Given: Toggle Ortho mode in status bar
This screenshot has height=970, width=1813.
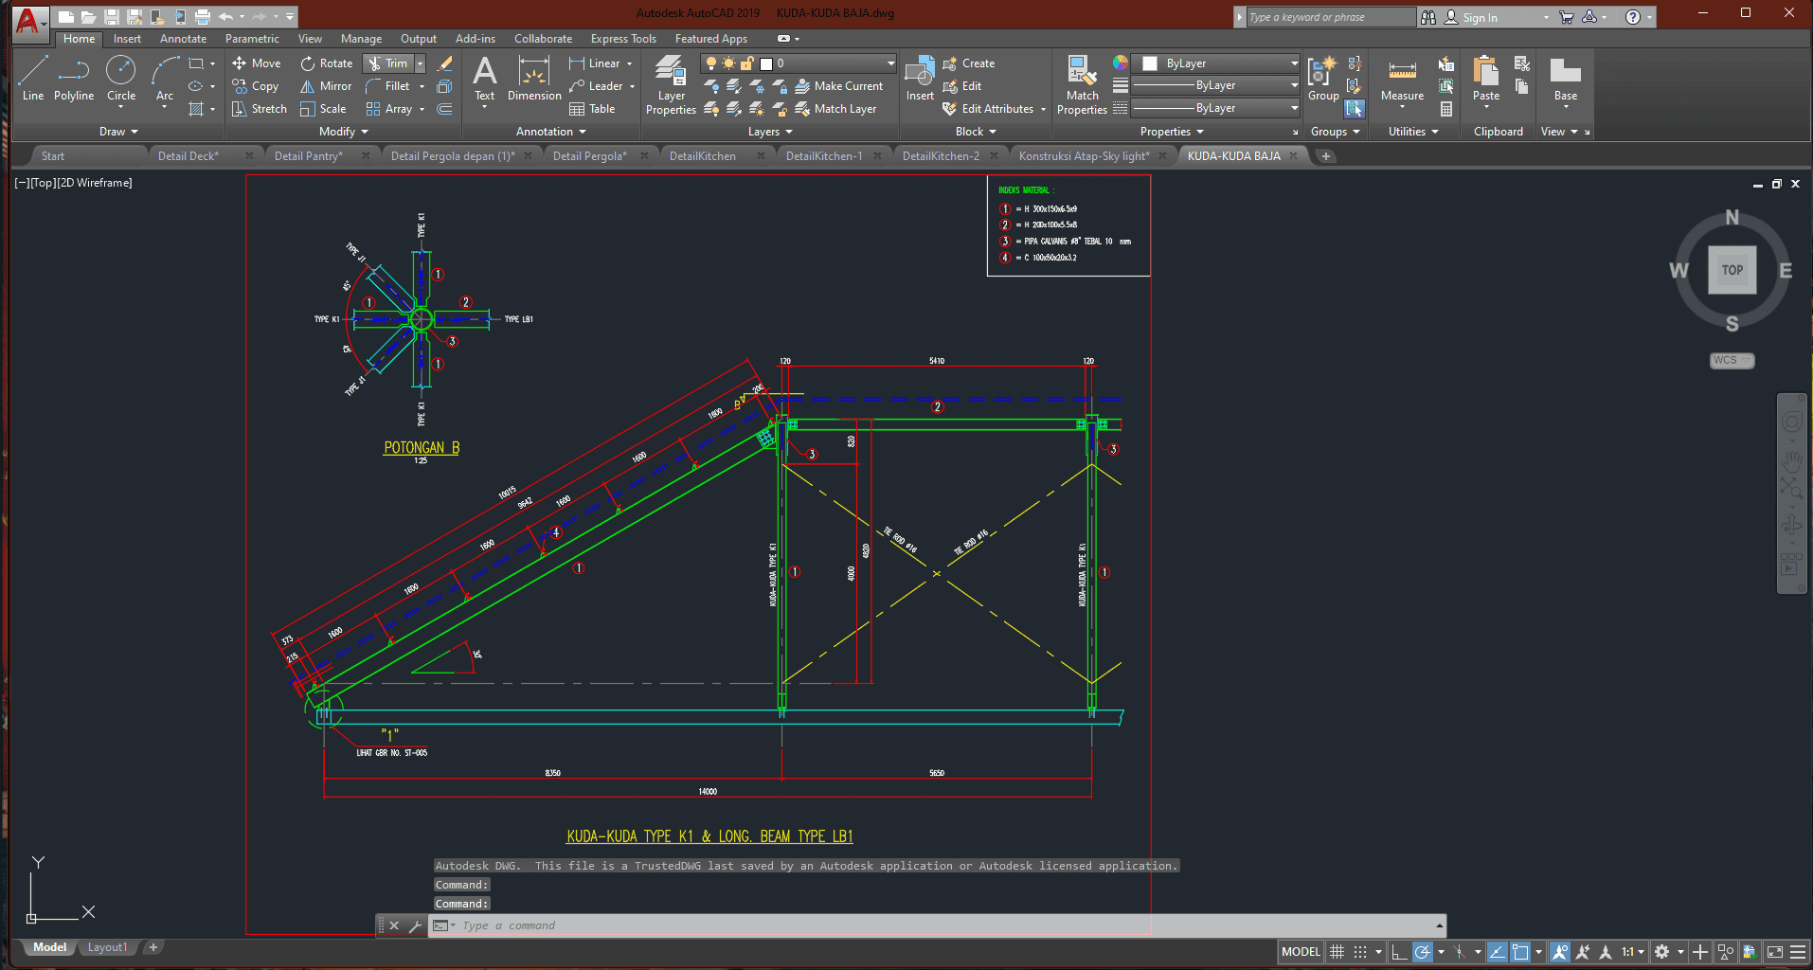Looking at the screenshot, I should (x=1398, y=952).
